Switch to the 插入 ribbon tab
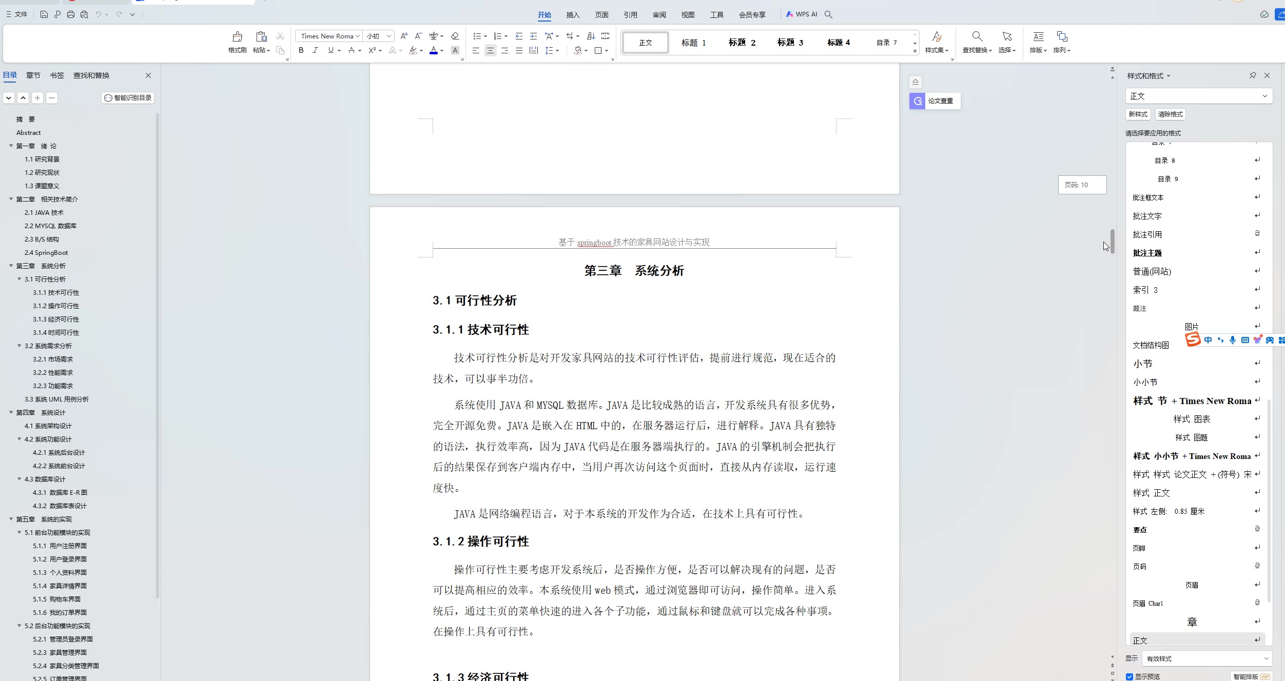 pos(573,15)
